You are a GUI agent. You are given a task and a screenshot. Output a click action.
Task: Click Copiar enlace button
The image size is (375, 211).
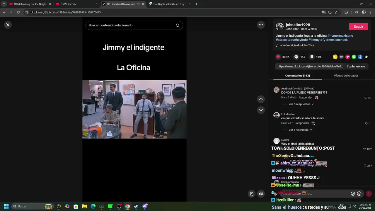coord(356,67)
